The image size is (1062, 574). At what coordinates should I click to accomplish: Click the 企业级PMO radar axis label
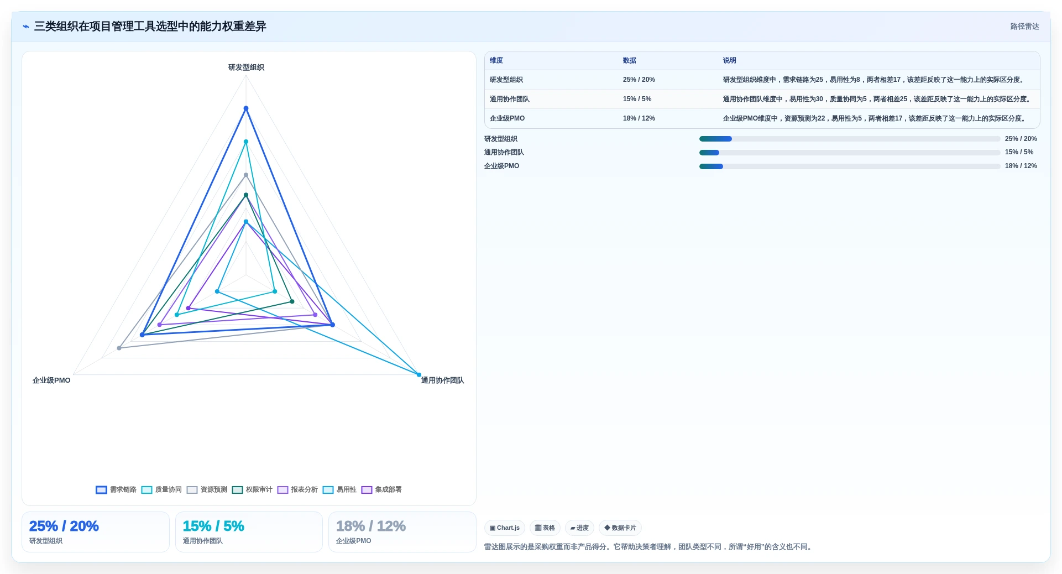(51, 380)
